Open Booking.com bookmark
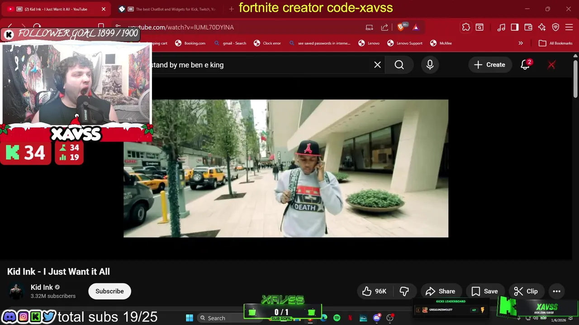 190,43
